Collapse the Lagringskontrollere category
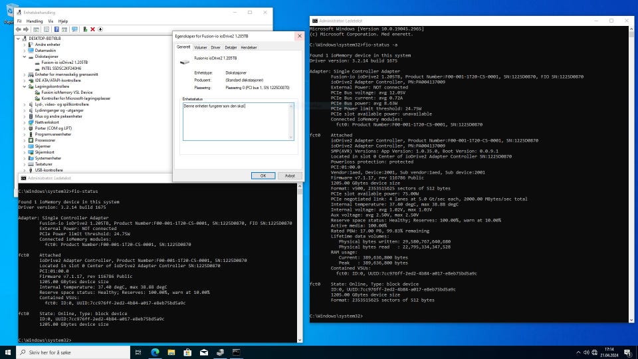The height and width of the screenshot is (359, 638). pyautogui.click(x=25, y=86)
